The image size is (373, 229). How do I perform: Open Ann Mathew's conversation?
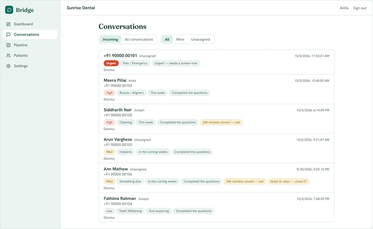216,178
